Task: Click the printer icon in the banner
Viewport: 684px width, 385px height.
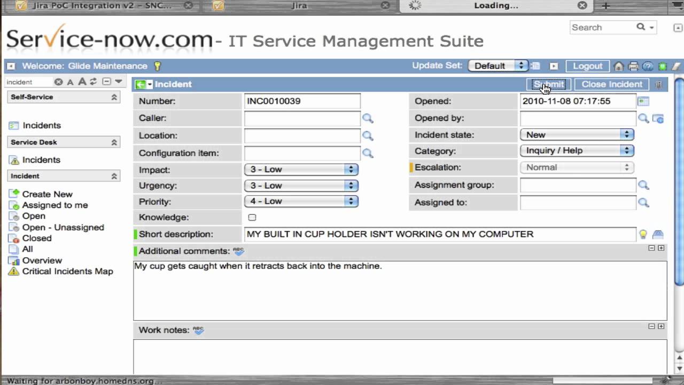Action: coord(633,66)
